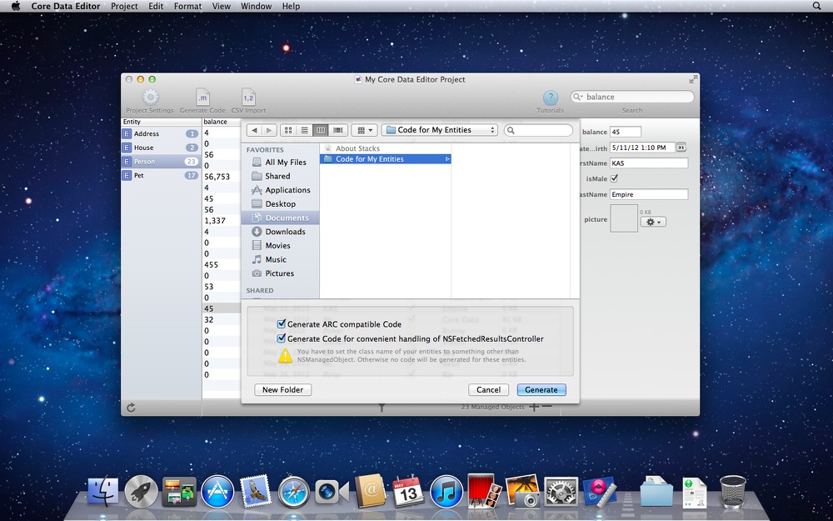Open the picture gear action menu

click(x=653, y=223)
